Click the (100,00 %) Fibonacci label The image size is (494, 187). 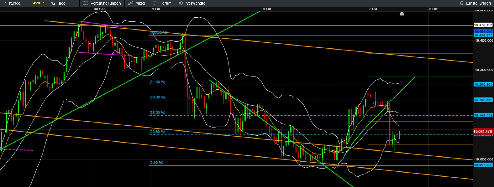point(158,33)
